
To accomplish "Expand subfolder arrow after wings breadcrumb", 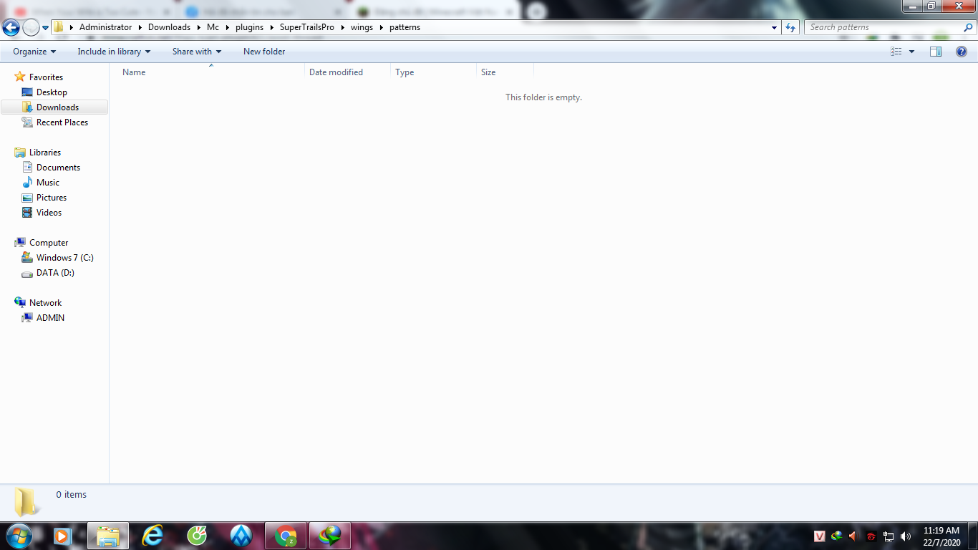I will pos(381,27).
